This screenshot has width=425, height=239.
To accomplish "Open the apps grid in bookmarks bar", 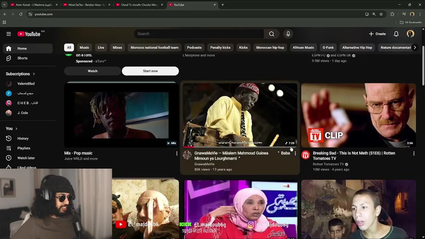I will click(4, 22).
